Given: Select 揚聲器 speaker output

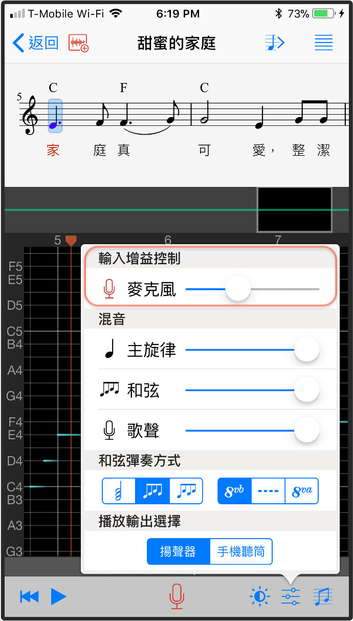Looking at the screenshot, I should (x=178, y=552).
